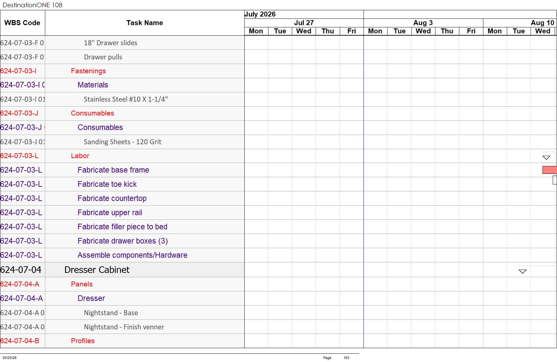Click the page number 163
Screen dimensions: 557x362
click(346, 358)
